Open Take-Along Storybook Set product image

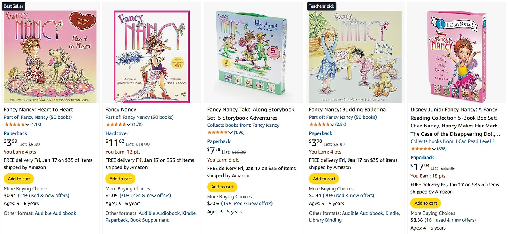(253, 57)
